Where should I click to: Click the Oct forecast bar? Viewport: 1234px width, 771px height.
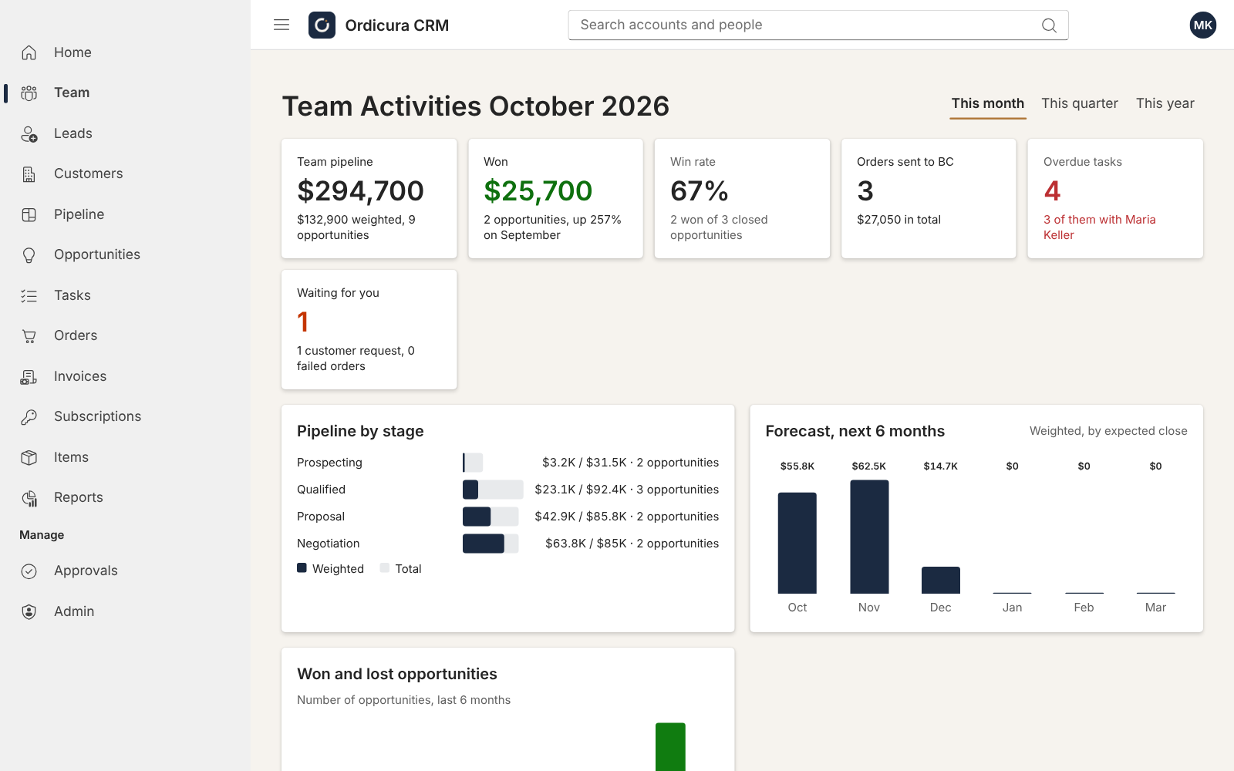click(797, 543)
